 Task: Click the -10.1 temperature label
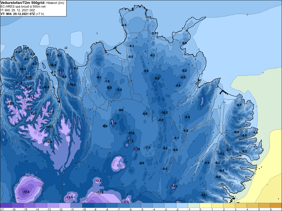click(x=204, y=195)
